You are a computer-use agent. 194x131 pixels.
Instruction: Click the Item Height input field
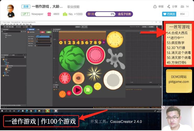pos(43,41)
